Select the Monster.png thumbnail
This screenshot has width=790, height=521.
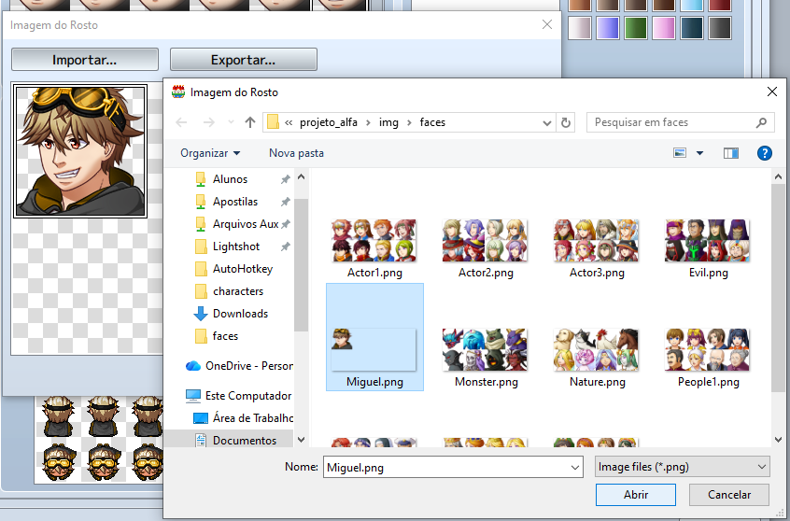pyautogui.click(x=485, y=350)
